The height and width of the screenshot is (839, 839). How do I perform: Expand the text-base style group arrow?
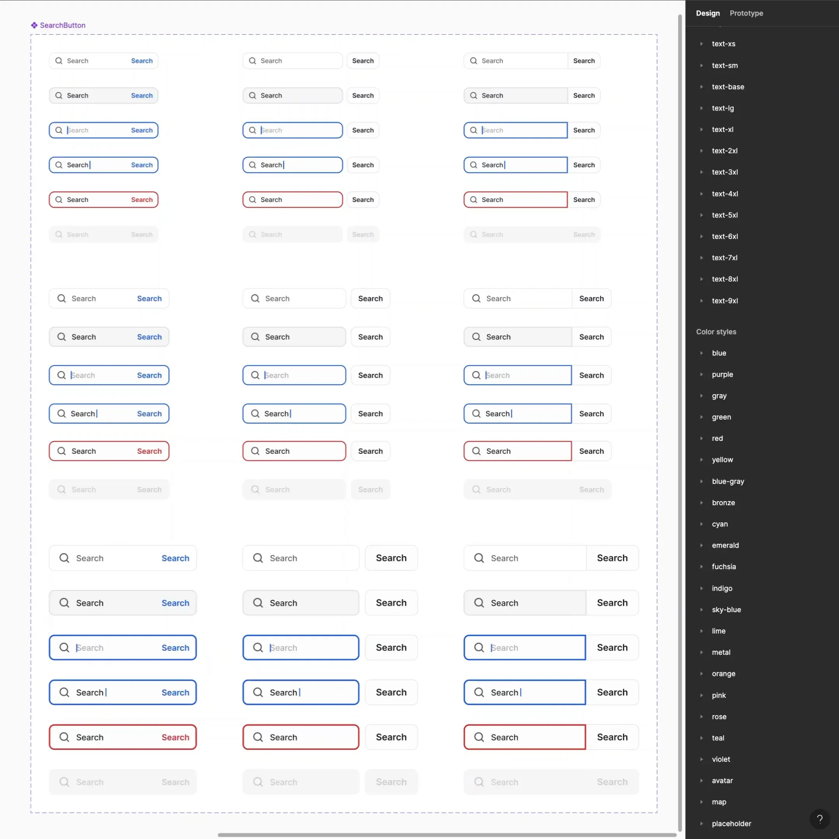[701, 87]
